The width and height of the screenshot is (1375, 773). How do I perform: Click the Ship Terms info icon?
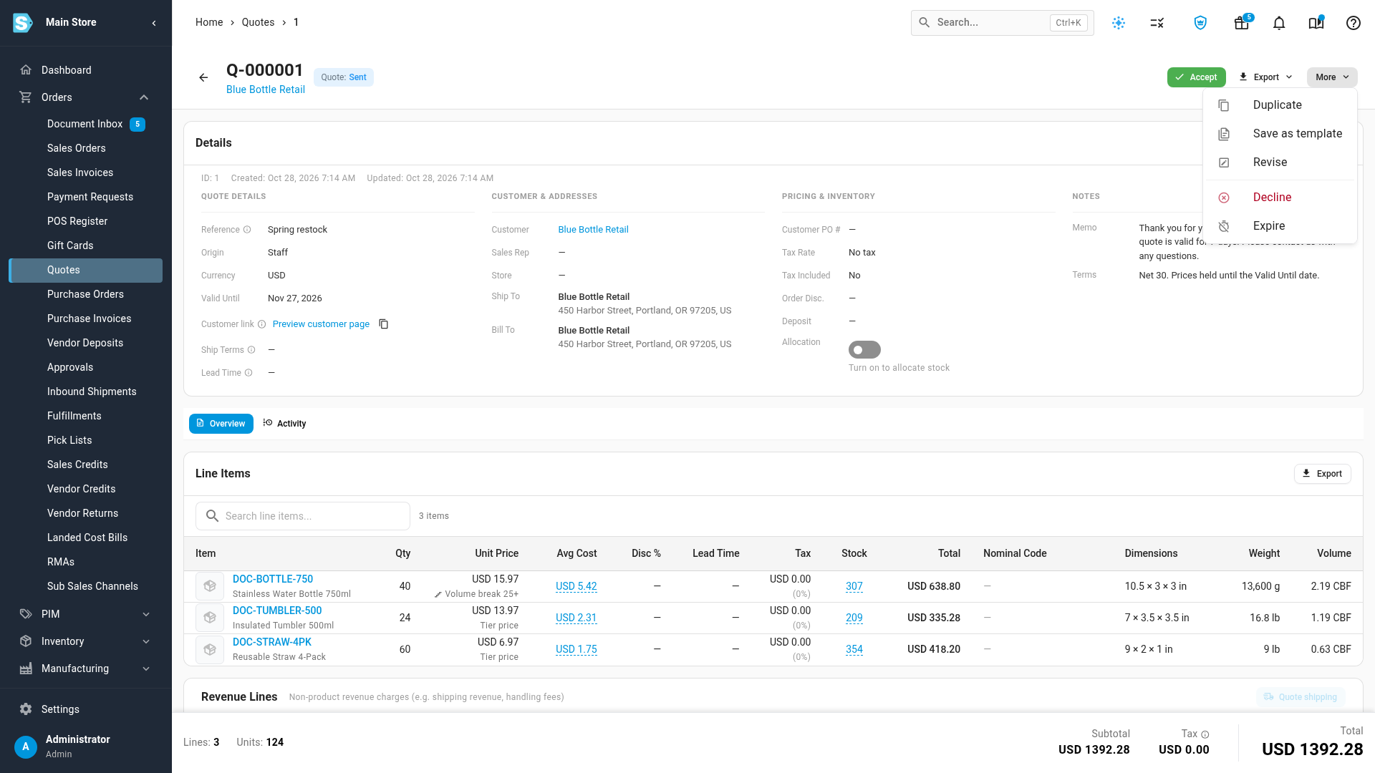pyautogui.click(x=251, y=350)
